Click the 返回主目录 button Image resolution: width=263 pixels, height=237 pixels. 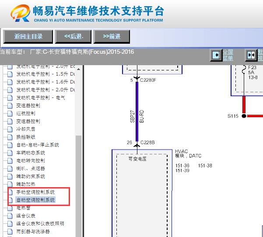(28, 37)
